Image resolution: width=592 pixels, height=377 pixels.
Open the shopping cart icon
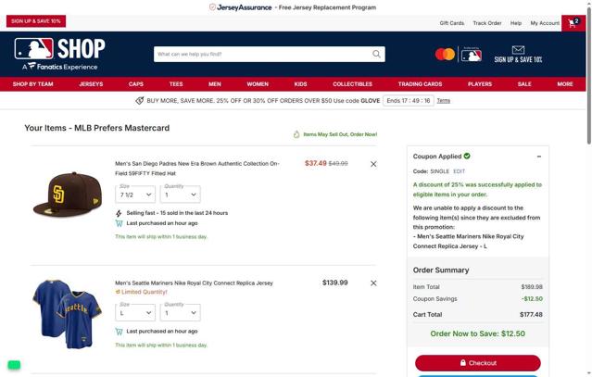point(573,23)
